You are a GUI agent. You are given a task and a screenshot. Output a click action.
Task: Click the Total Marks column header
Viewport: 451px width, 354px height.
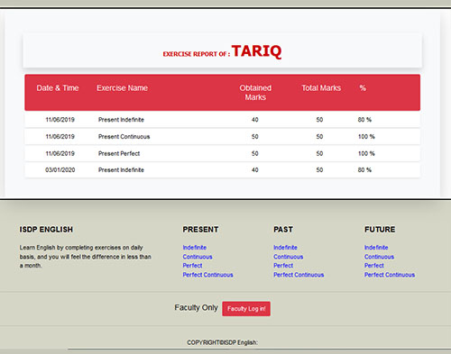(321, 88)
